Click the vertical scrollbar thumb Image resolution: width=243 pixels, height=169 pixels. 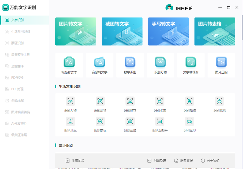point(242,28)
